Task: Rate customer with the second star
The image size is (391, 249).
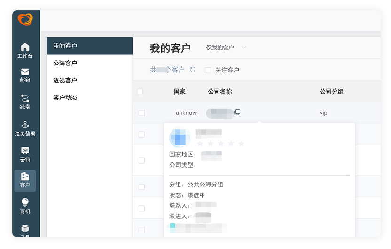Action: pyautogui.click(x=211, y=144)
